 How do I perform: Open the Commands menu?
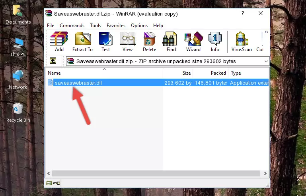tap(72, 26)
